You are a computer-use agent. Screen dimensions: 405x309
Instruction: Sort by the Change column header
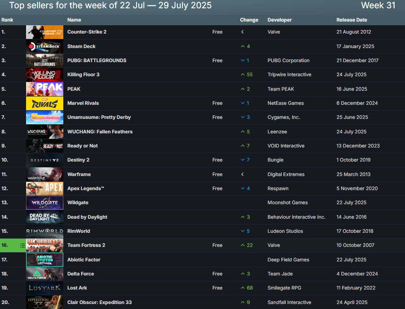249,20
